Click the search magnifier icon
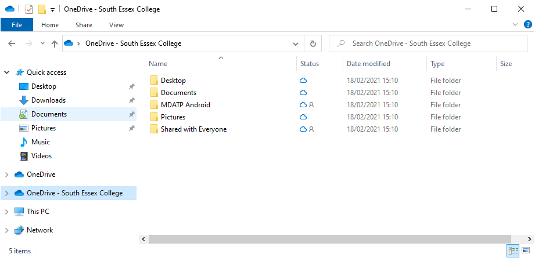 (341, 43)
